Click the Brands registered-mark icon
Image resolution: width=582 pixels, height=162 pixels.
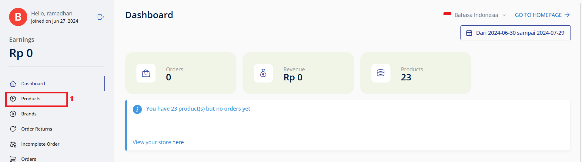coord(13,114)
